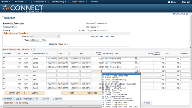Image resolution: width=192 pixels, height=108 pixels.
Task: Expand Time Reporting Code dropdown for Fri
Action: click(136, 67)
